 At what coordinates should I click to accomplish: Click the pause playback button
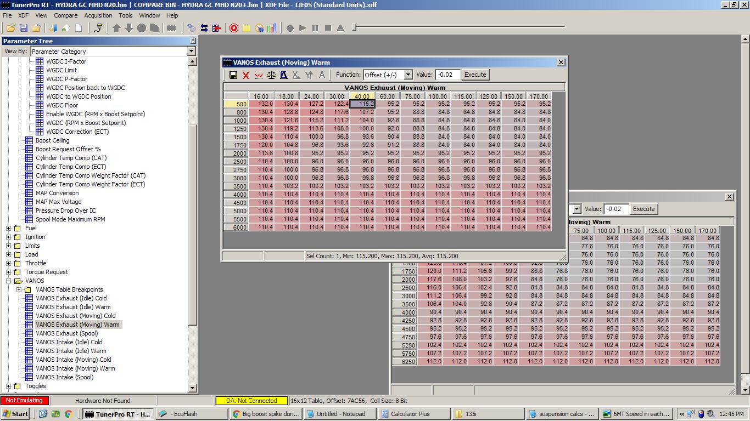pos(315,28)
